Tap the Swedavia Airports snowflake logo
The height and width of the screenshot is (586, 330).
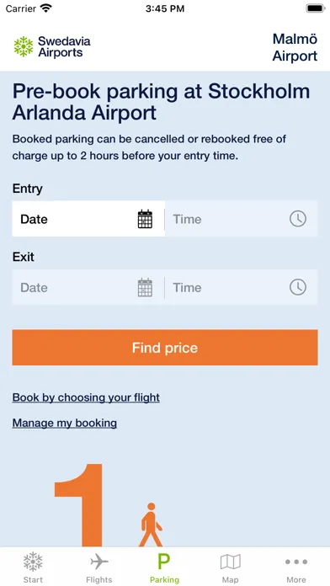(24, 46)
